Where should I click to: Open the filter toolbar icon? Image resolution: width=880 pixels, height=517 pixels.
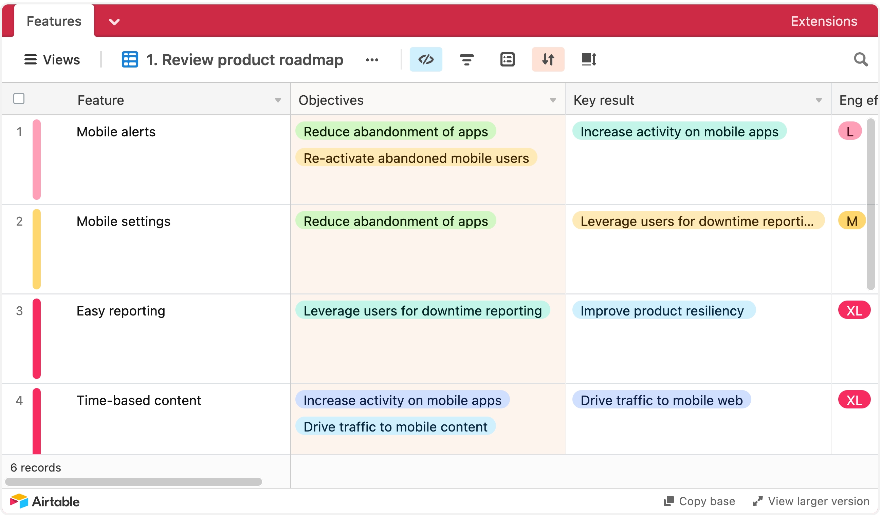pos(466,60)
